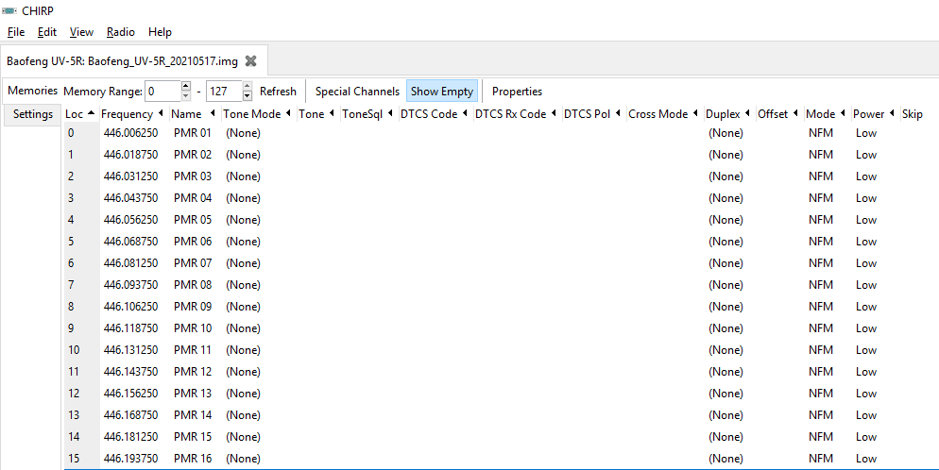Click the Name column header
Image resolution: width=939 pixels, height=470 pixels.
193,113
